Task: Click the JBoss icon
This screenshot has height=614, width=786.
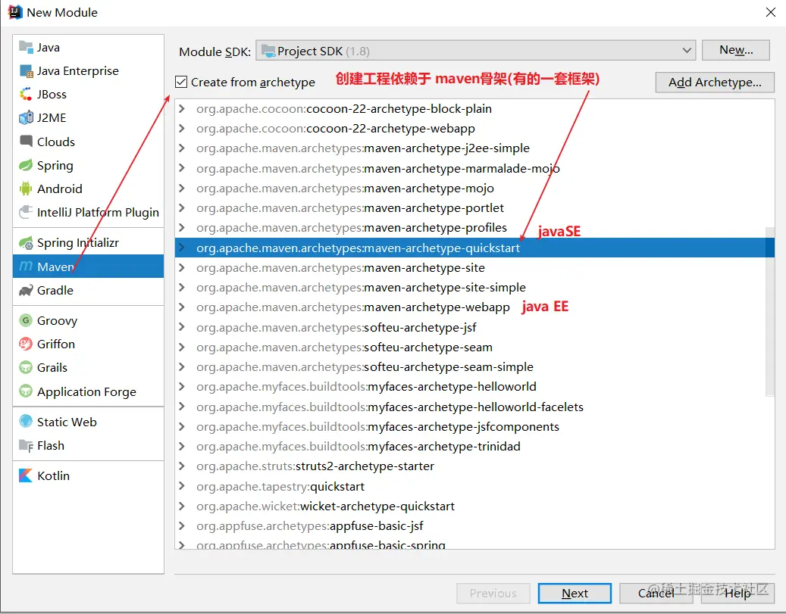Action: click(26, 94)
